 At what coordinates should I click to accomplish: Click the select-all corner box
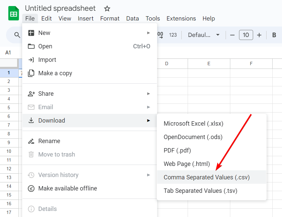pos(9,64)
